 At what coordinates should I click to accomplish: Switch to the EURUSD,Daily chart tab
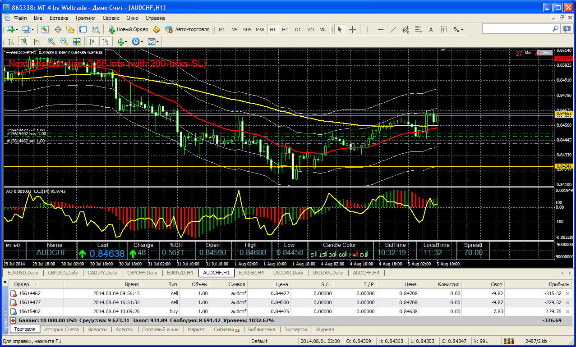point(23,273)
